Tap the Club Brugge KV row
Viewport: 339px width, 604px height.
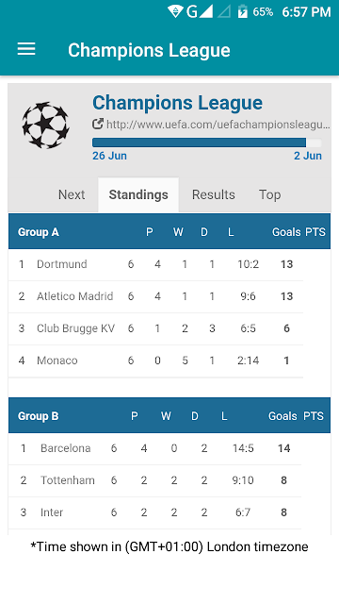[156, 328]
